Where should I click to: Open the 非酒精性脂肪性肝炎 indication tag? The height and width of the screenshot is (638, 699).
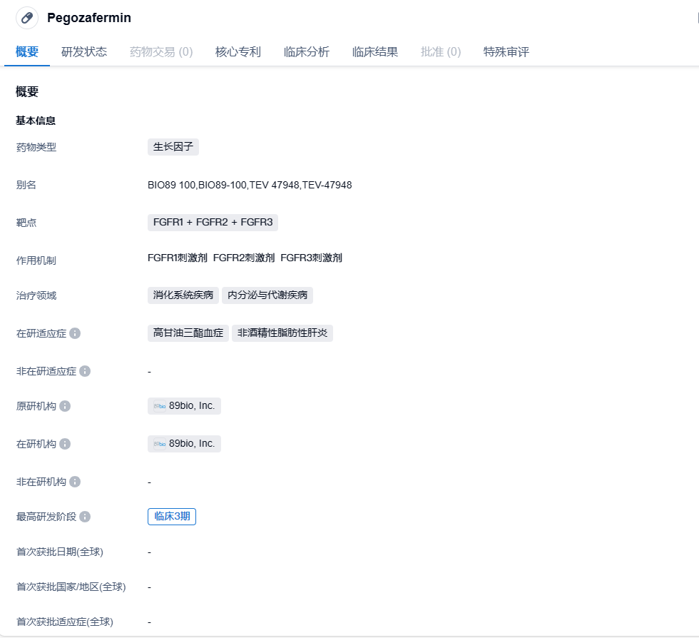point(282,333)
